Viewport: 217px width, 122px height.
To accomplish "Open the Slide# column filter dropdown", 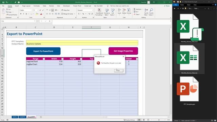I will 137,59.
